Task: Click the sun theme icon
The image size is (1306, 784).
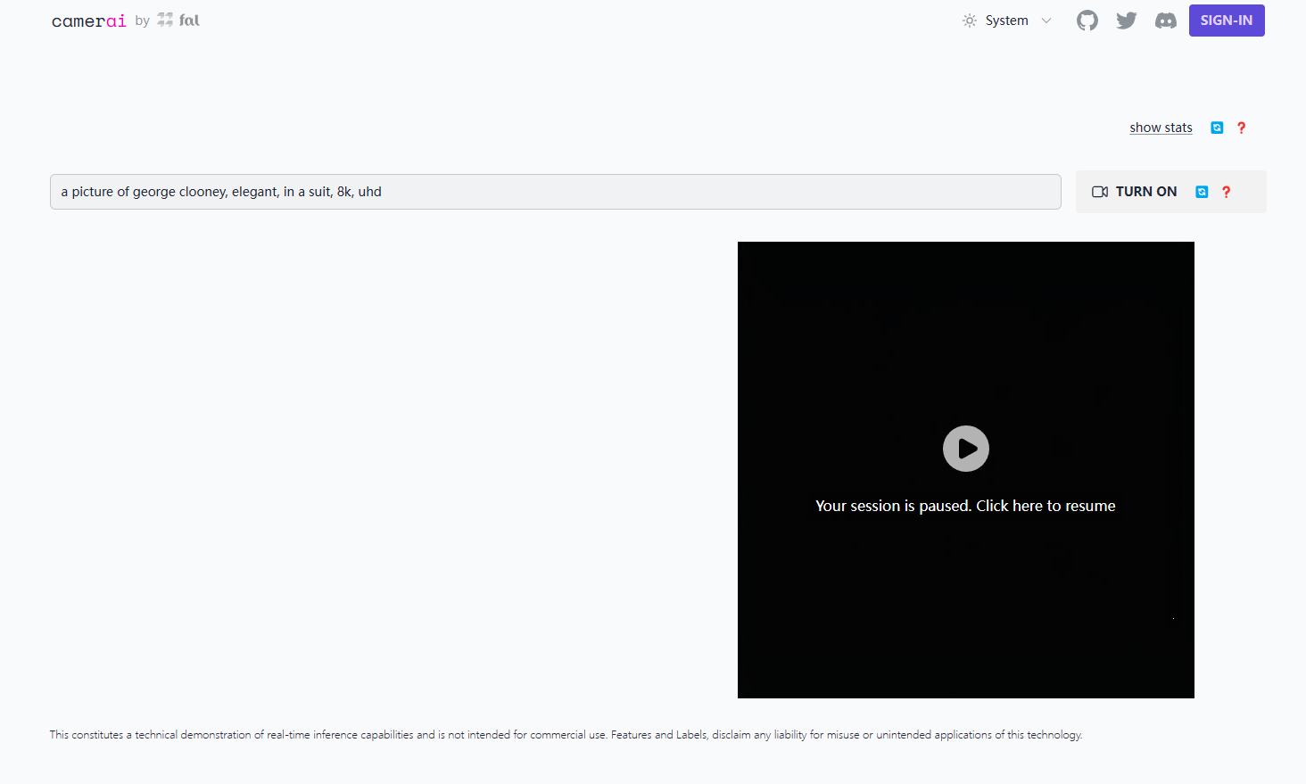Action: [x=970, y=21]
